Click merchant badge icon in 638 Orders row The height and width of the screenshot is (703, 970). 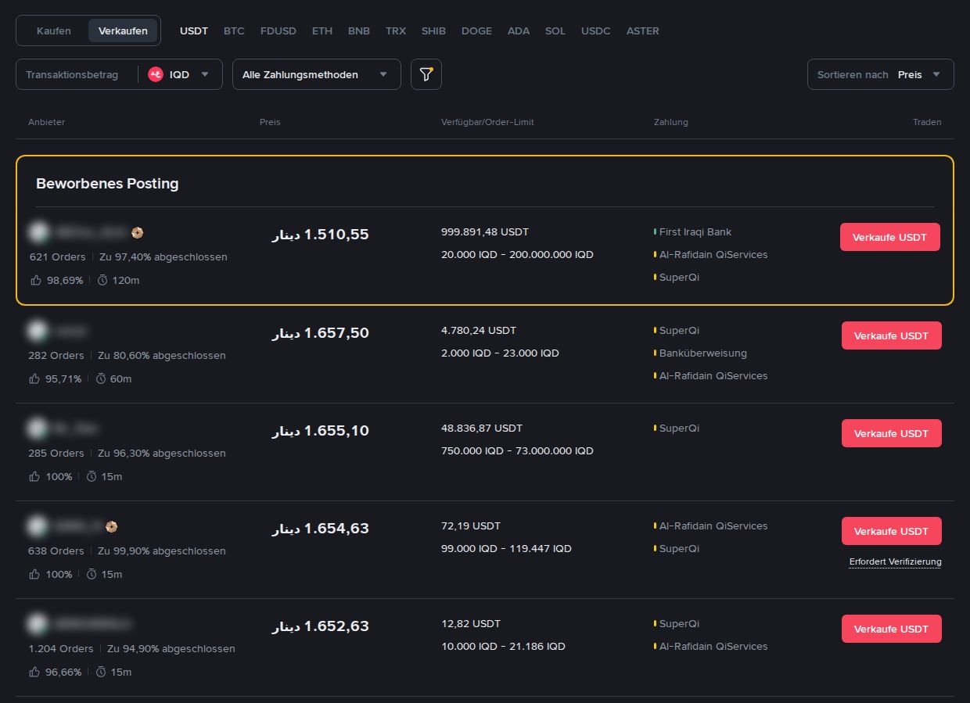pos(112,526)
